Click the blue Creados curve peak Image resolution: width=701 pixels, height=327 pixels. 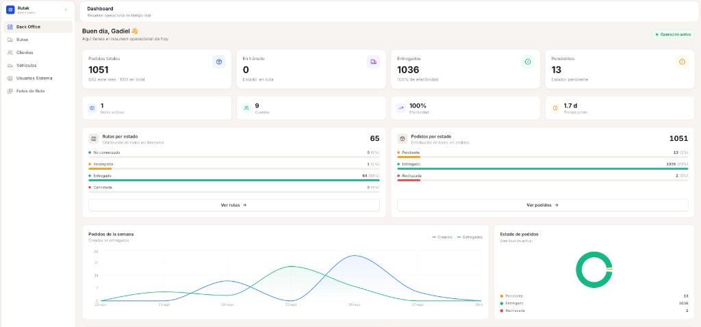pyautogui.click(x=355, y=256)
